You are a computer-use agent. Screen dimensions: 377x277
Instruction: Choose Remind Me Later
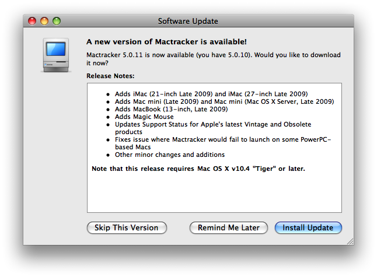[229, 227]
